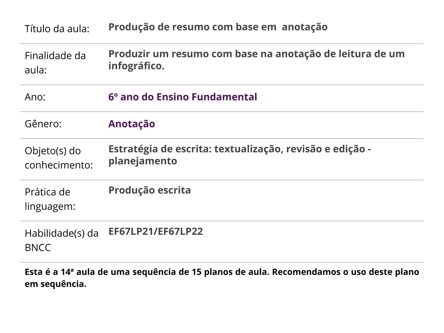
Task: Click the Título da aula label
Action: tap(57, 29)
